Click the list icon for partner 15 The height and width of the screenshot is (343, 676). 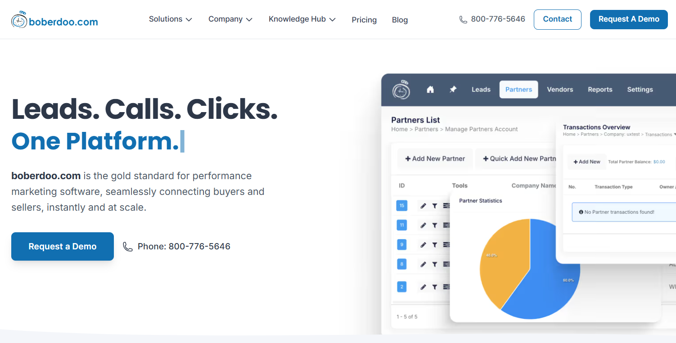(x=446, y=206)
